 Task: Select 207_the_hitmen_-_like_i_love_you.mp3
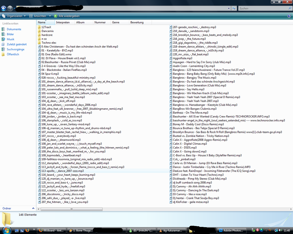pyautogui.click(x=65, y=202)
